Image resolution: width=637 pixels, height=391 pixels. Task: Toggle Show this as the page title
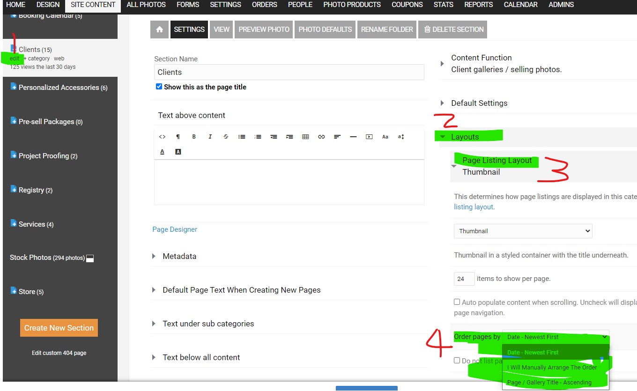click(x=159, y=87)
